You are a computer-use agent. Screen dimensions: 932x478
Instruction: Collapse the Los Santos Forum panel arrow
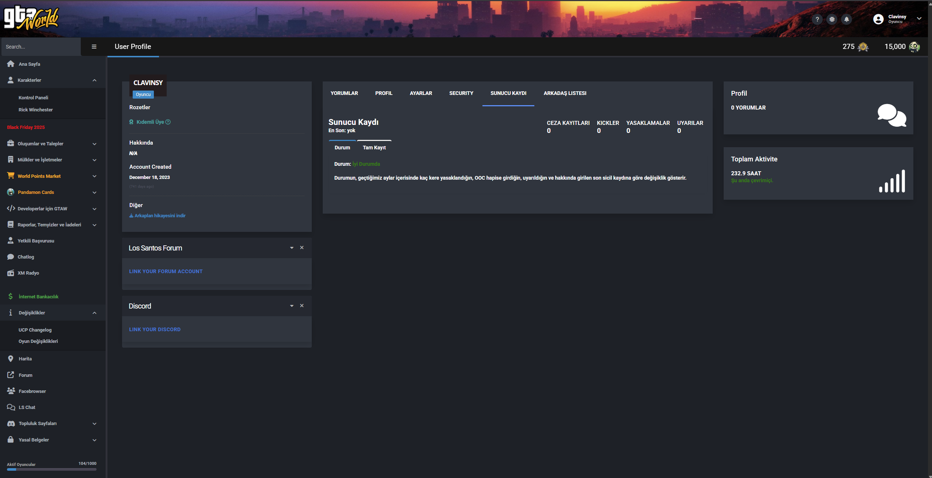click(x=292, y=248)
